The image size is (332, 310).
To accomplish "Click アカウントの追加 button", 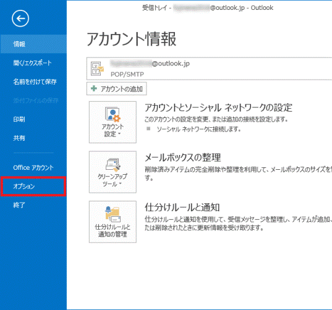I will [x=116, y=89].
